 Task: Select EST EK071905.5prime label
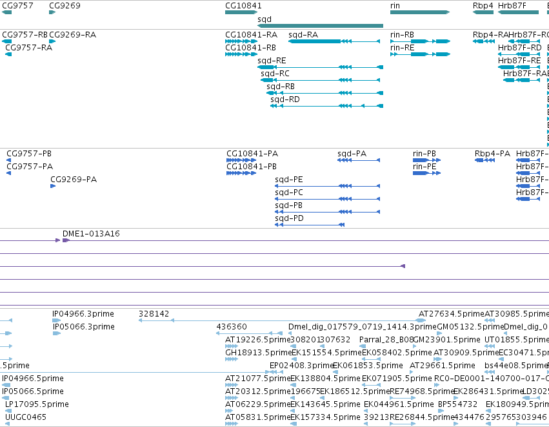coord(397,379)
